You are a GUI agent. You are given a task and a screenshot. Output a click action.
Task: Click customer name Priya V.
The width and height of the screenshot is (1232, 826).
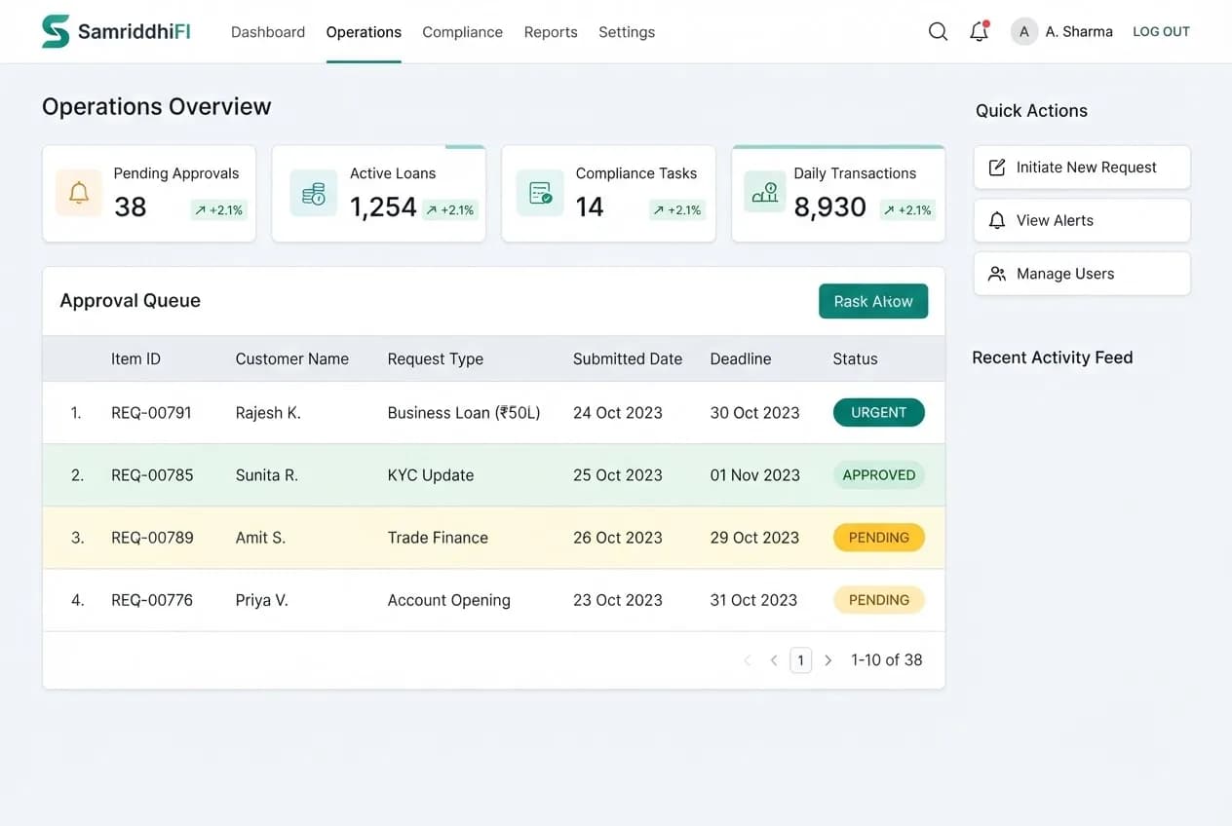click(261, 600)
